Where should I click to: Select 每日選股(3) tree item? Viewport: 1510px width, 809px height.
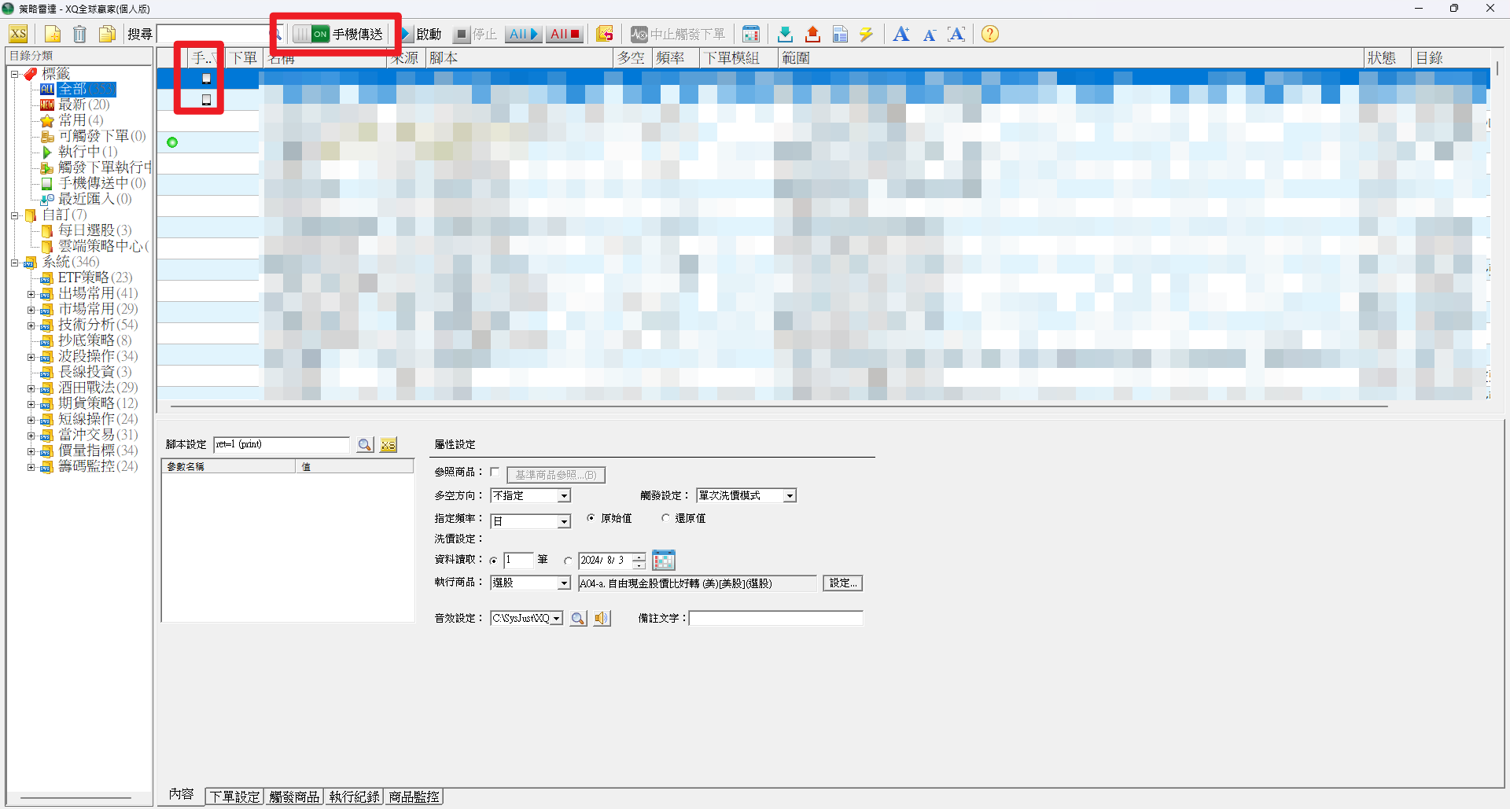[x=95, y=231]
